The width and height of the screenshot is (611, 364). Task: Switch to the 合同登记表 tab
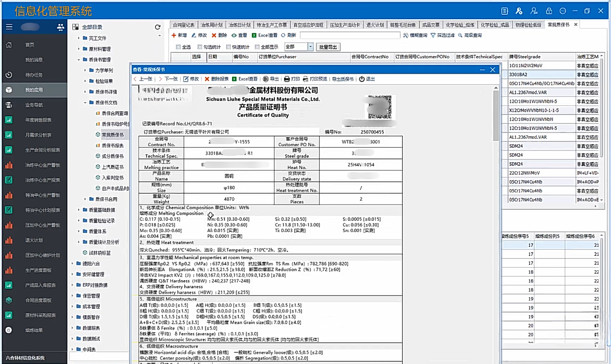(x=184, y=25)
